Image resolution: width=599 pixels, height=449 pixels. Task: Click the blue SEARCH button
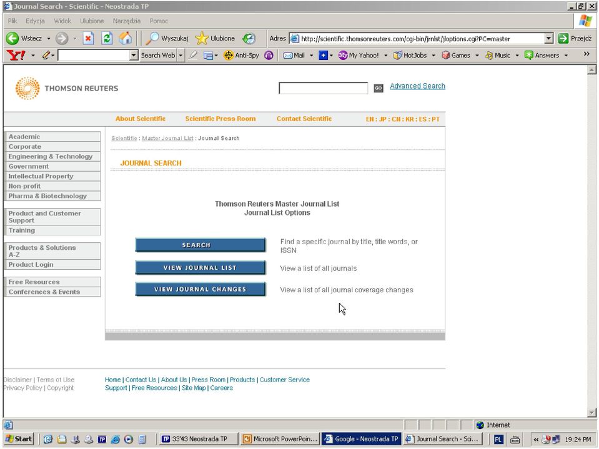click(x=200, y=245)
